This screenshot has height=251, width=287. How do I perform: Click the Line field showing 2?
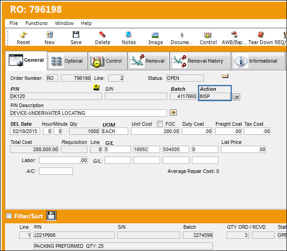(116, 78)
